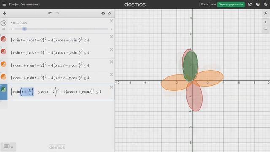Click the Войти login button
Viewport: 270px width, 152px height.
click(x=205, y=4)
